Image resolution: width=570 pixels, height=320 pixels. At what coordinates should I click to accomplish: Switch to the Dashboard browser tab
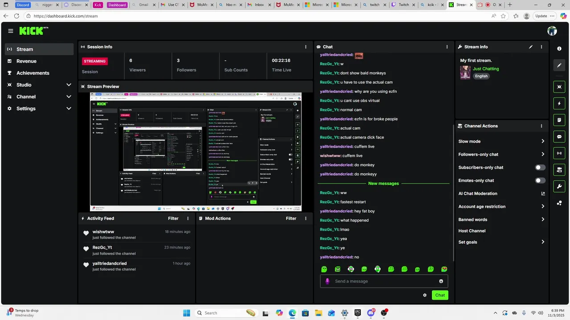(x=117, y=5)
